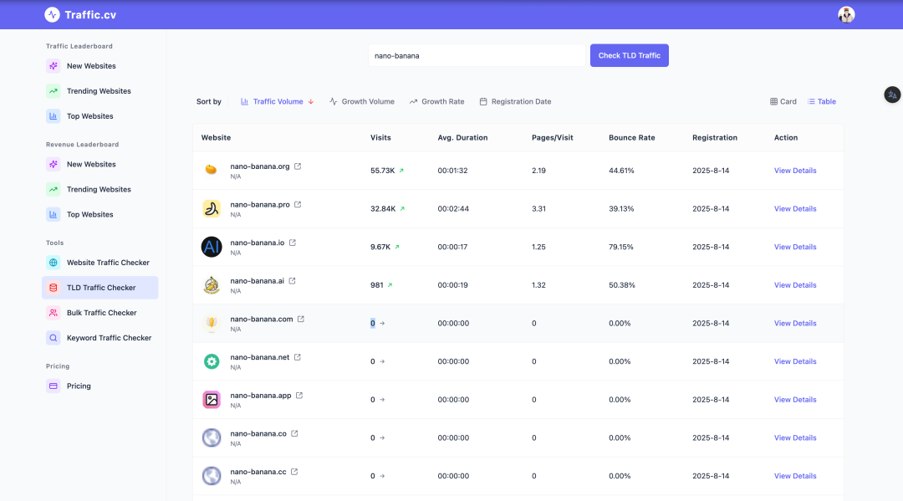This screenshot has height=501, width=903.
Task: Open Traffic Leaderboard New Websites
Action: coord(100,66)
